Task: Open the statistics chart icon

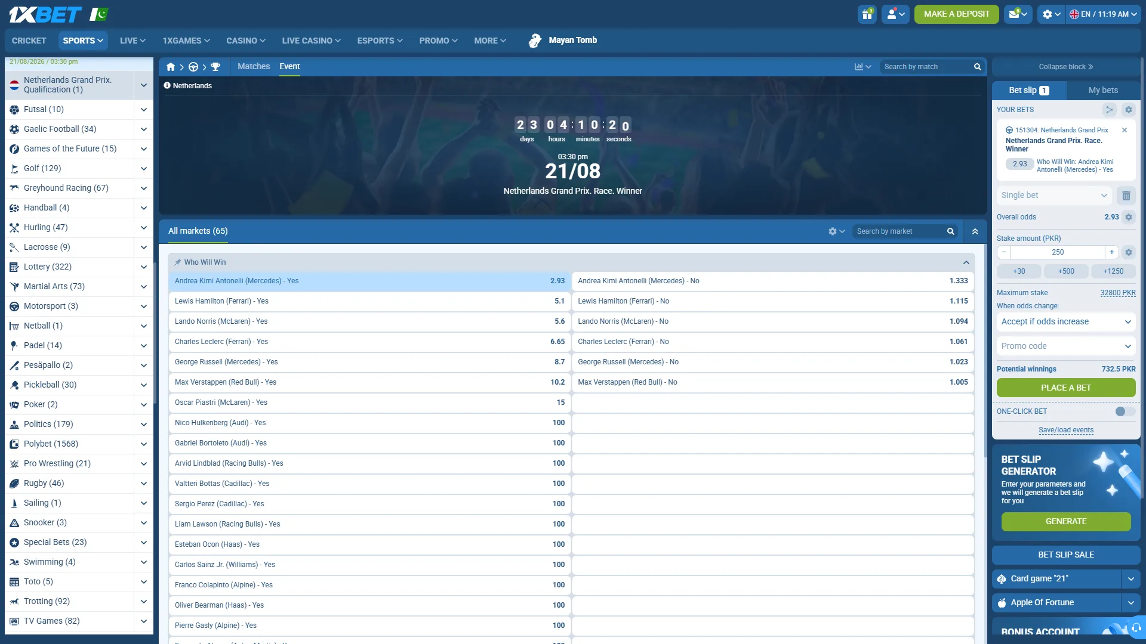Action: (862, 67)
